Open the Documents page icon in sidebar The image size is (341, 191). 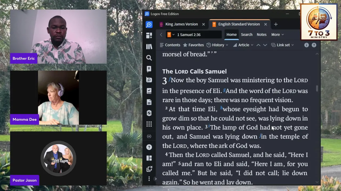[x=149, y=102]
